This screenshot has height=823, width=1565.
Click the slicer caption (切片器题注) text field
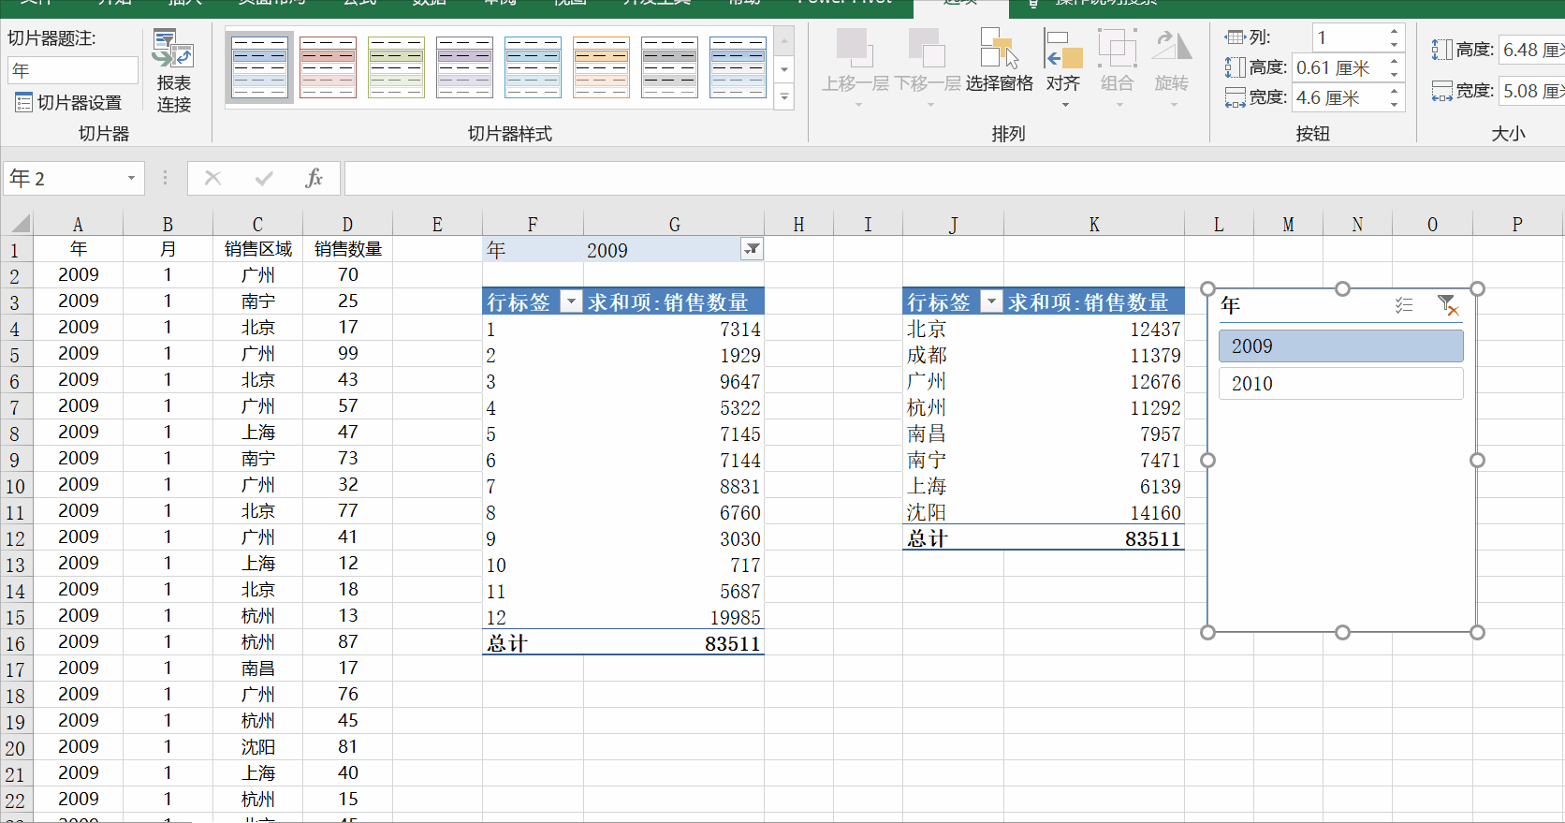[x=73, y=70]
